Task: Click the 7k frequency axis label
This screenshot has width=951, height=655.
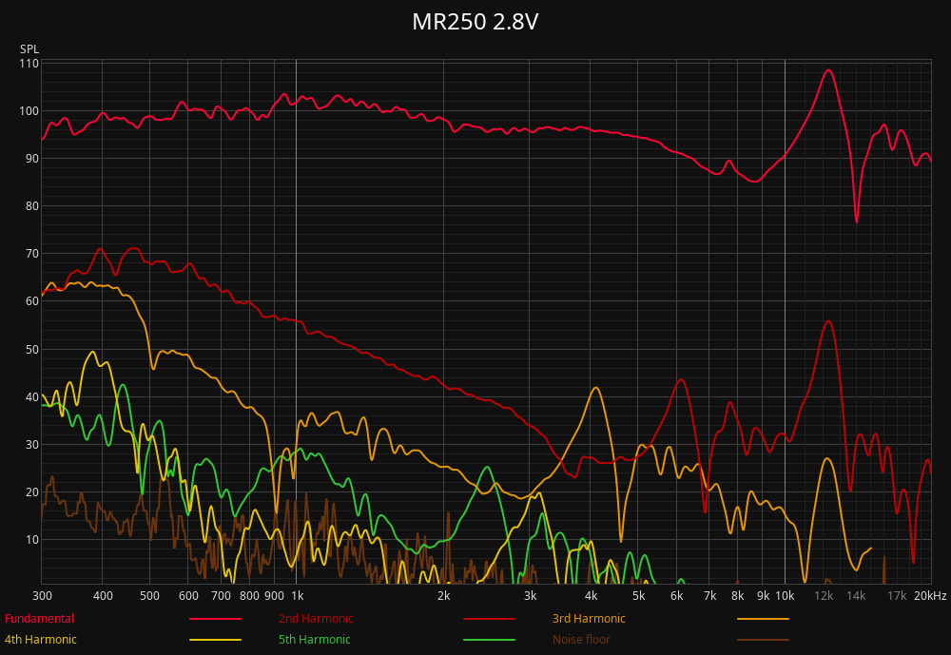Action: point(709,595)
